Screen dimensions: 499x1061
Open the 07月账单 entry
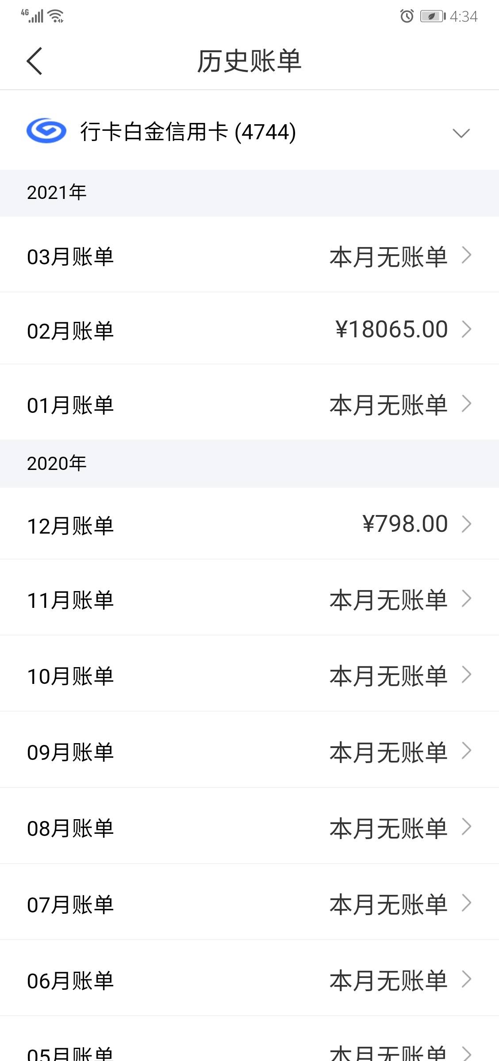[249, 902]
